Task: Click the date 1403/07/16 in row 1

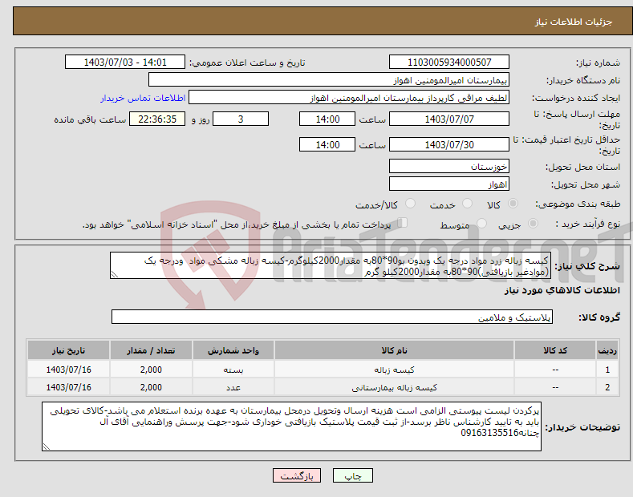Action: (69, 370)
